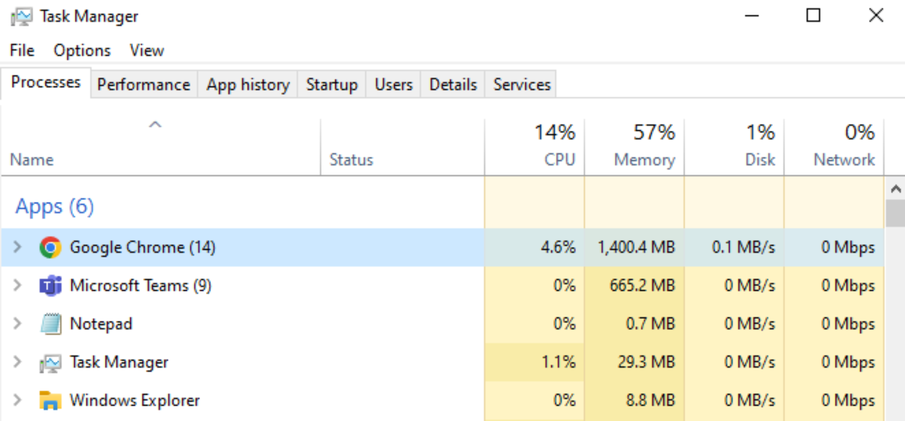Click Notepad's 0 Mbps network value
This screenshot has width=905, height=421.
(x=848, y=324)
